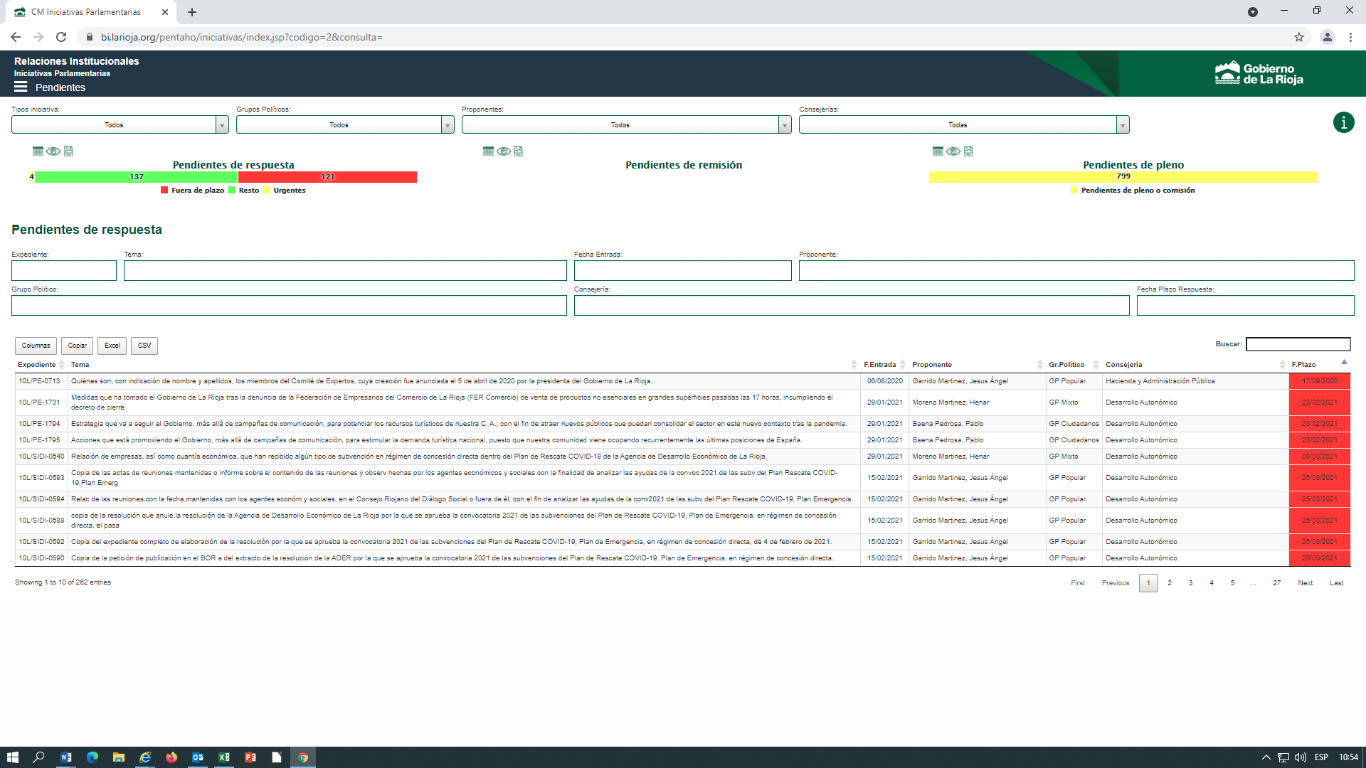This screenshot has width=1366, height=768.
Task: Toggle eye icon for Pendientes de pleno
Action: click(x=953, y=151)
